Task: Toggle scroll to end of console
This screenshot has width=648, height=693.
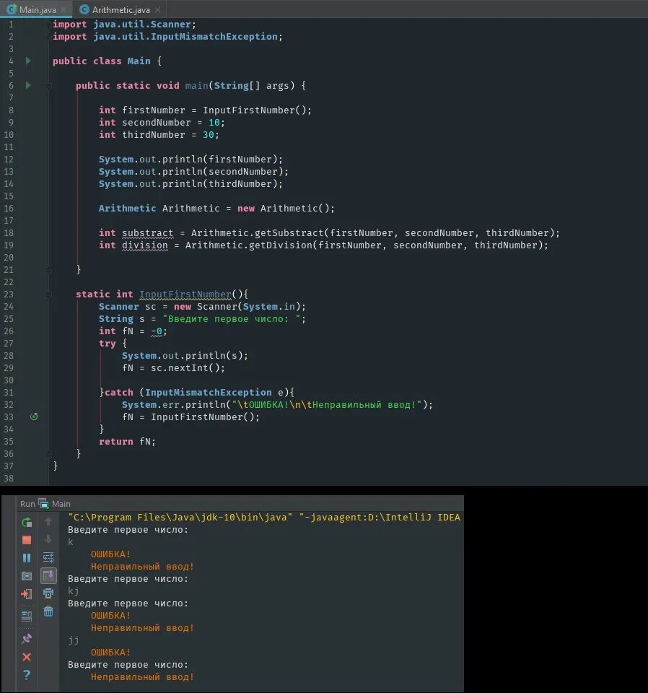Action: pos(48,575)
